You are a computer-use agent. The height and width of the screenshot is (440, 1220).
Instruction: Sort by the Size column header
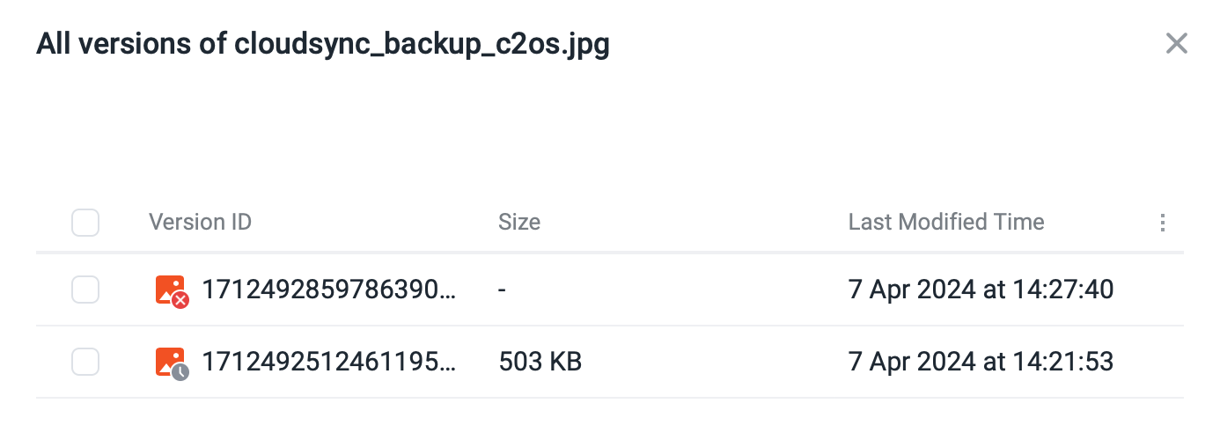click(x=519, y=222)
